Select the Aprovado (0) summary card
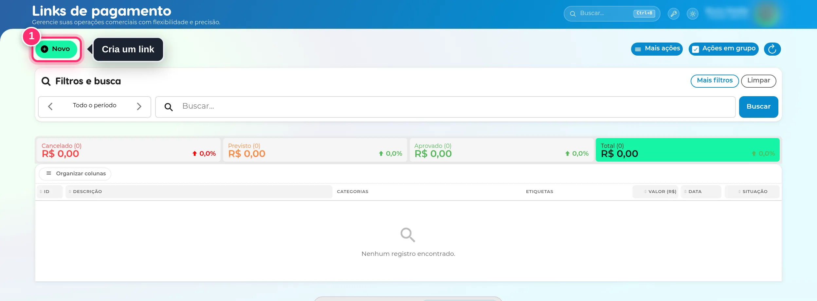 pos(501,150)
